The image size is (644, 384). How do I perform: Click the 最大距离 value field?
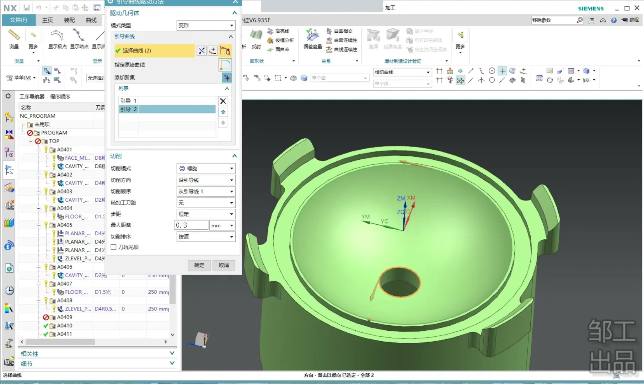point(191,225)
